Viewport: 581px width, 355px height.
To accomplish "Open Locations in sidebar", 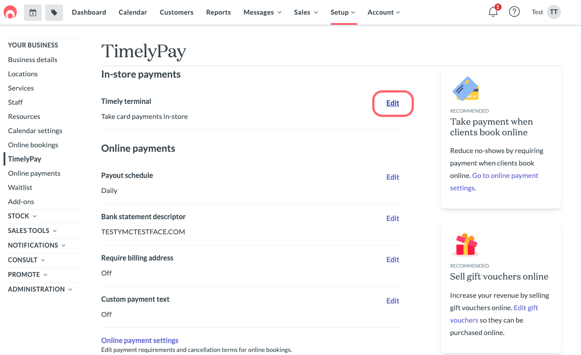I will pos(23,74).
